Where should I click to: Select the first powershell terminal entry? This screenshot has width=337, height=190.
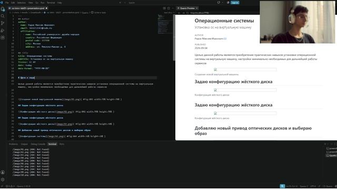click(x=331, y=148)
